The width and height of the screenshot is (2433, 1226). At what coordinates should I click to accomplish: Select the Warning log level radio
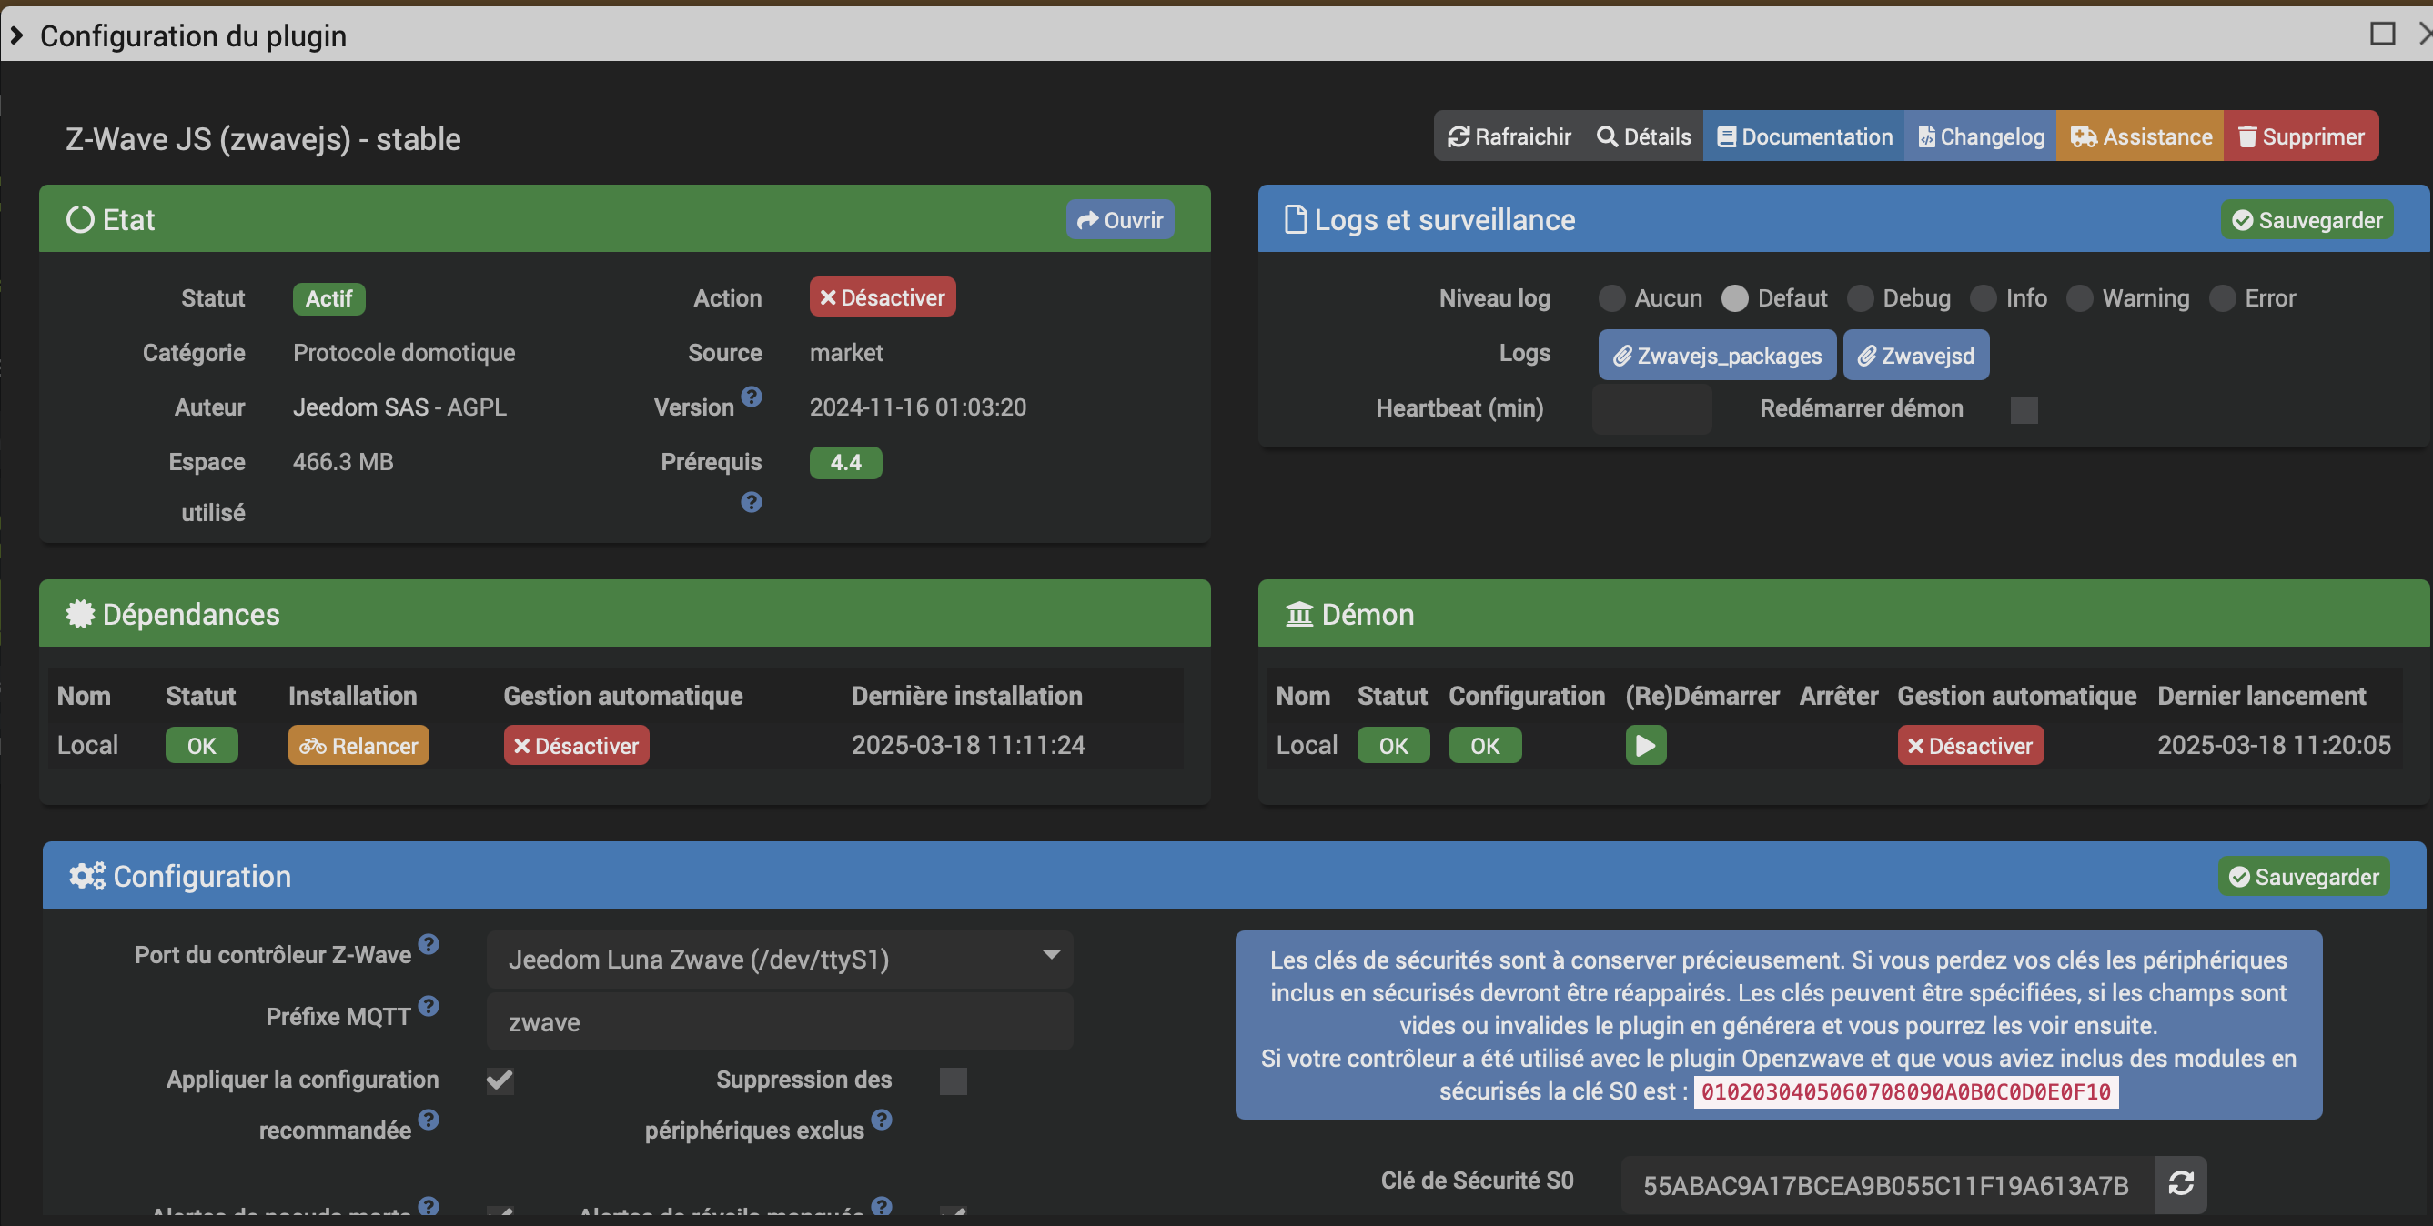click(x=2079, y=298)
